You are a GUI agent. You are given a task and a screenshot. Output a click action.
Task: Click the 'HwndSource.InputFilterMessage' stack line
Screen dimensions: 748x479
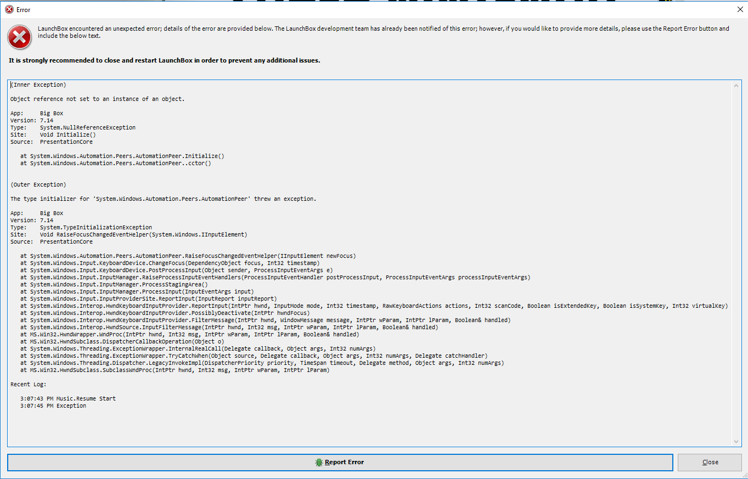tap(229, 327)
